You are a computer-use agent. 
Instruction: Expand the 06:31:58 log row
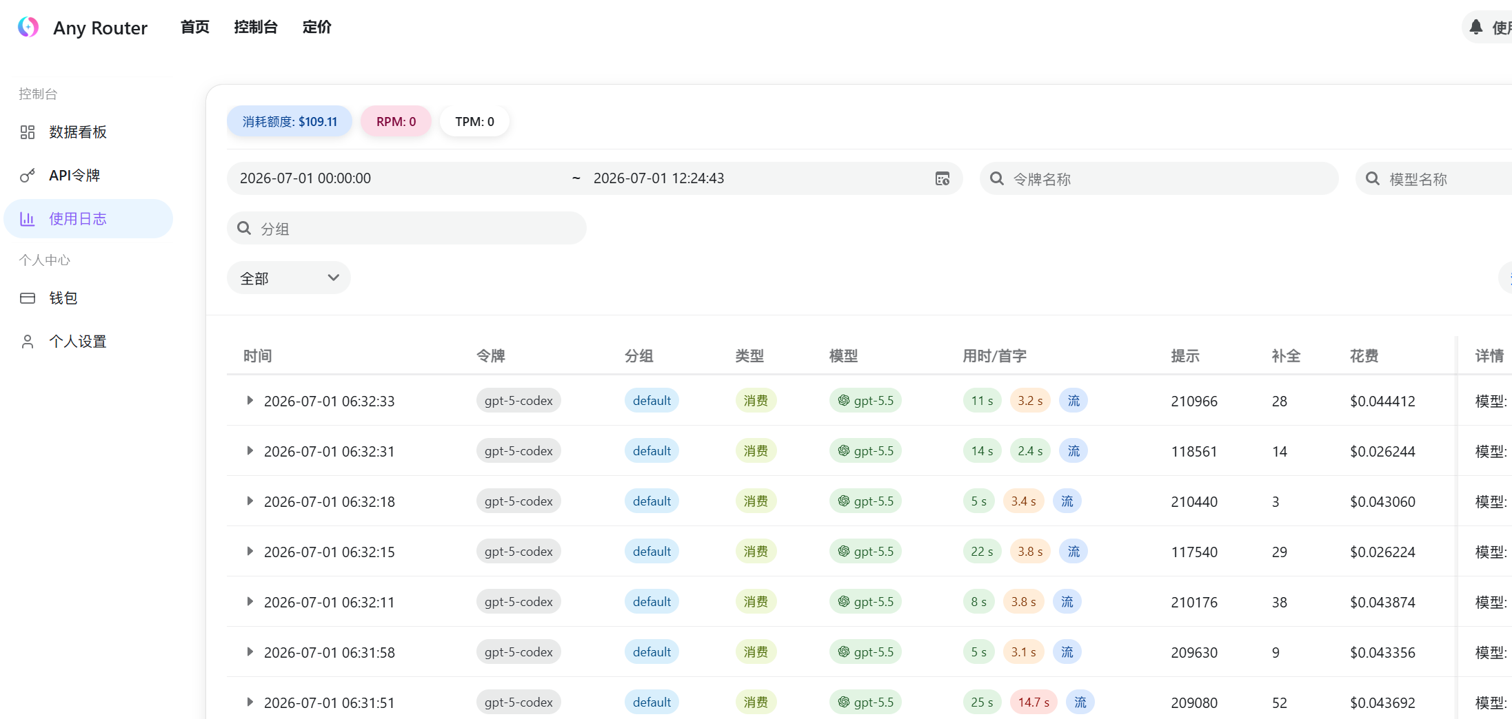(250, 652)
